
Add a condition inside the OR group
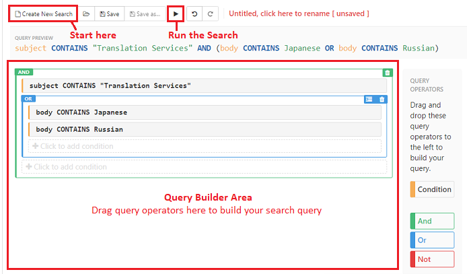pos(205,146)
